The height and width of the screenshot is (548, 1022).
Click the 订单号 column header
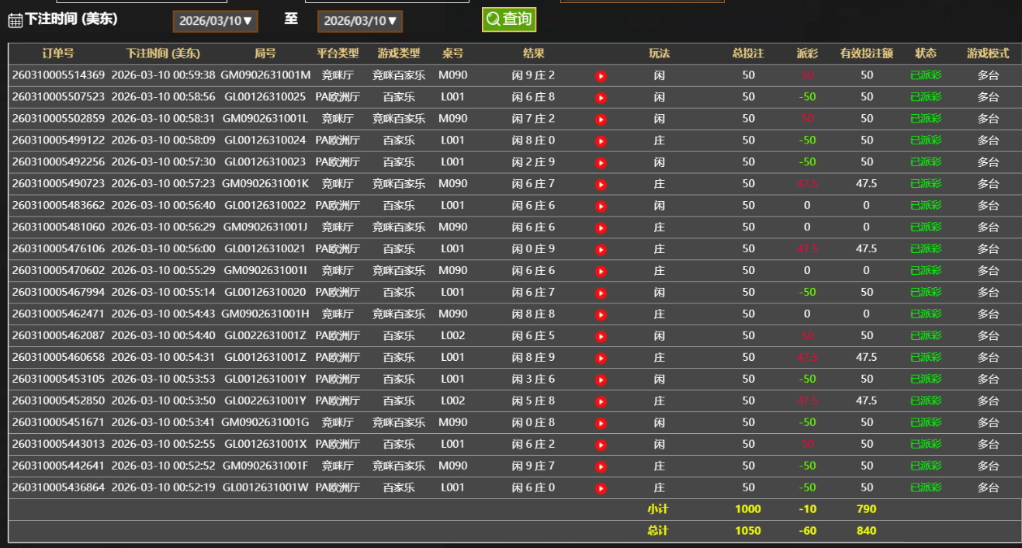coord(58,54)
